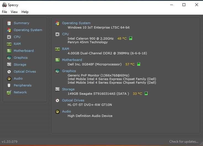Viewport: 203px width, 146px height.
Task: Select Summary in the sidebar
Action: pyautogui.click(x=22, y=23)
